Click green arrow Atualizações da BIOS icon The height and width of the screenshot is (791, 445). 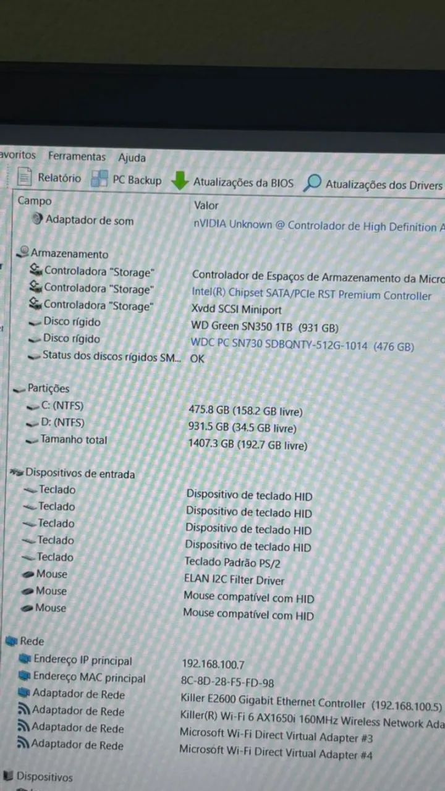pos(180,182)
